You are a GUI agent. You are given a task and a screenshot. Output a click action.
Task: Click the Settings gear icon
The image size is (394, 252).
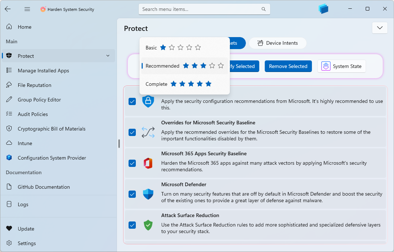tap(9, 243)
